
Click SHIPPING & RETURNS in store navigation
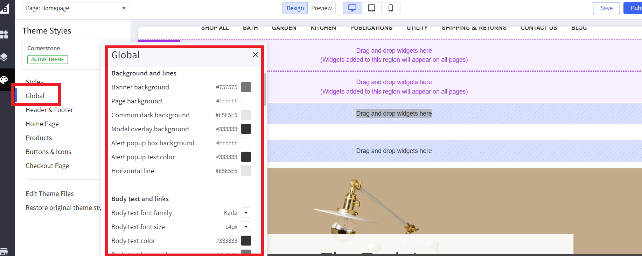coord(474,28)
